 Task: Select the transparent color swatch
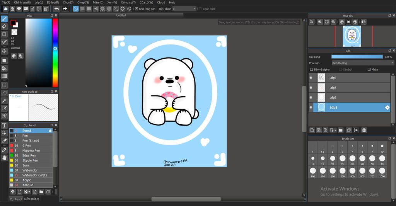[14, 32]
